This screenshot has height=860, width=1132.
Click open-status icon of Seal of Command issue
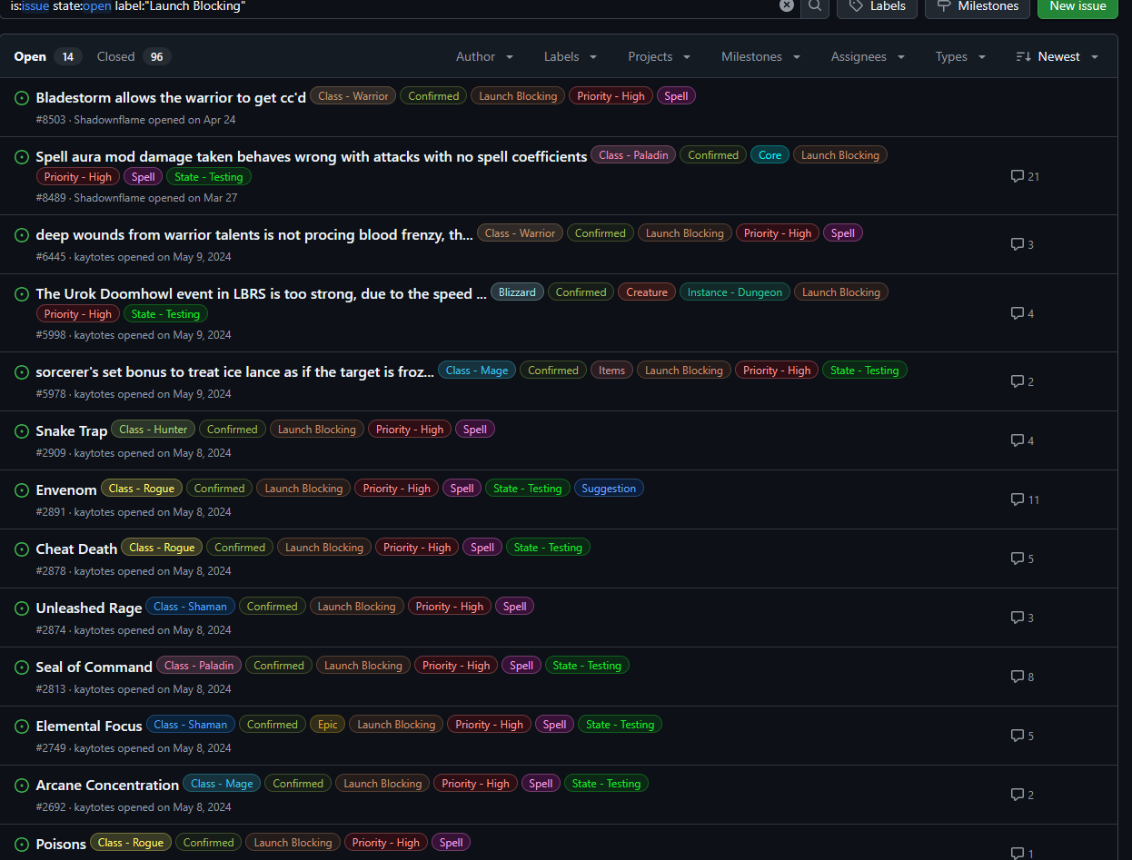[x=22, y=667]
